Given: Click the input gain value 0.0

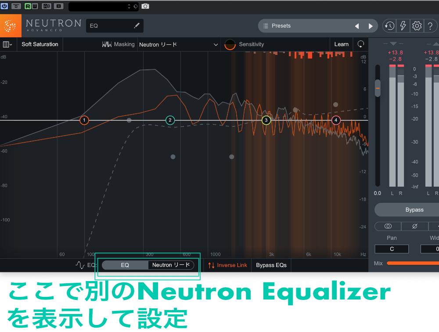Looking at the screenshot, I should point(378,193).
